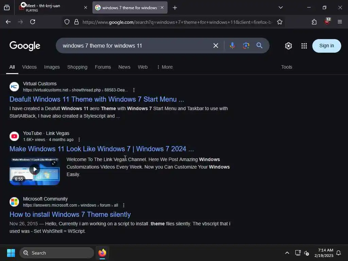The image size is (348, 261).
Task: Open the Firefox hamburger application menu
Action: 340,22
